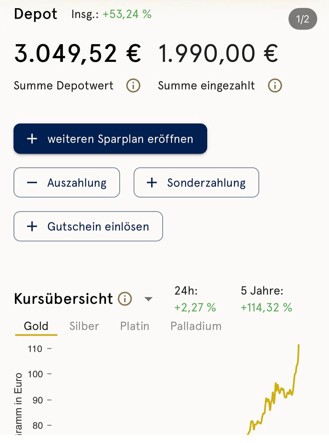Screen dimensions: 329x443
Task: Tap the Sonderzahlung button label
Action: click(206, 183)
